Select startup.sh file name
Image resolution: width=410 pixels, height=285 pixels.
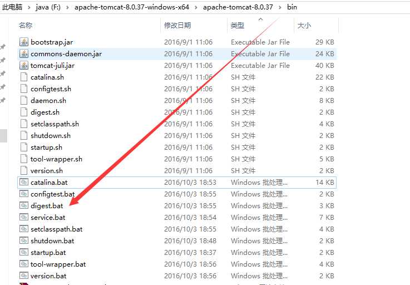(x=47, y=148)
